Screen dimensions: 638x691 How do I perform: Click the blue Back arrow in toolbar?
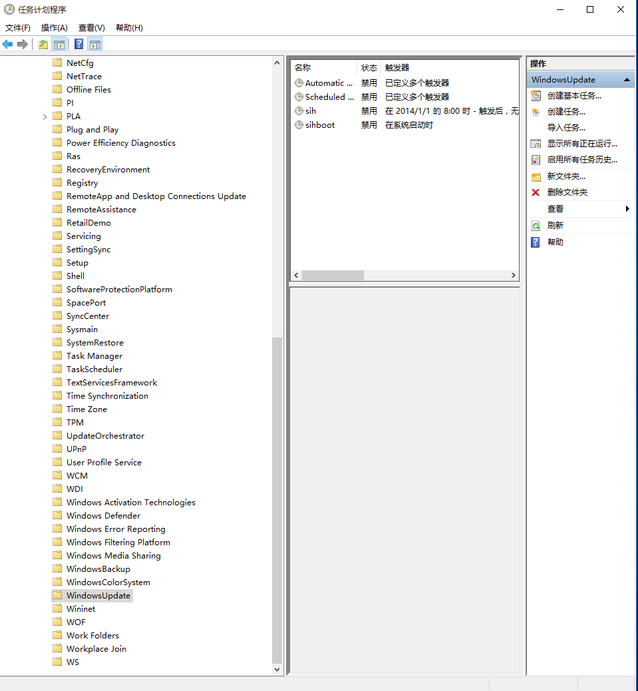point(7,45)
